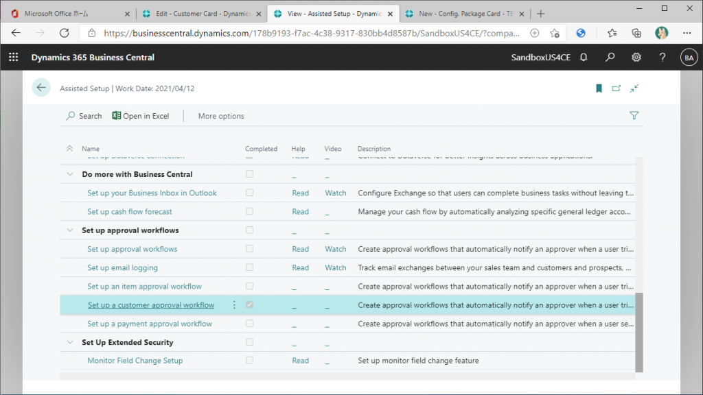Switch to Microsoft Office ホーム tab
This screenshot has height=395, width=703.
(x=57, y=14)
